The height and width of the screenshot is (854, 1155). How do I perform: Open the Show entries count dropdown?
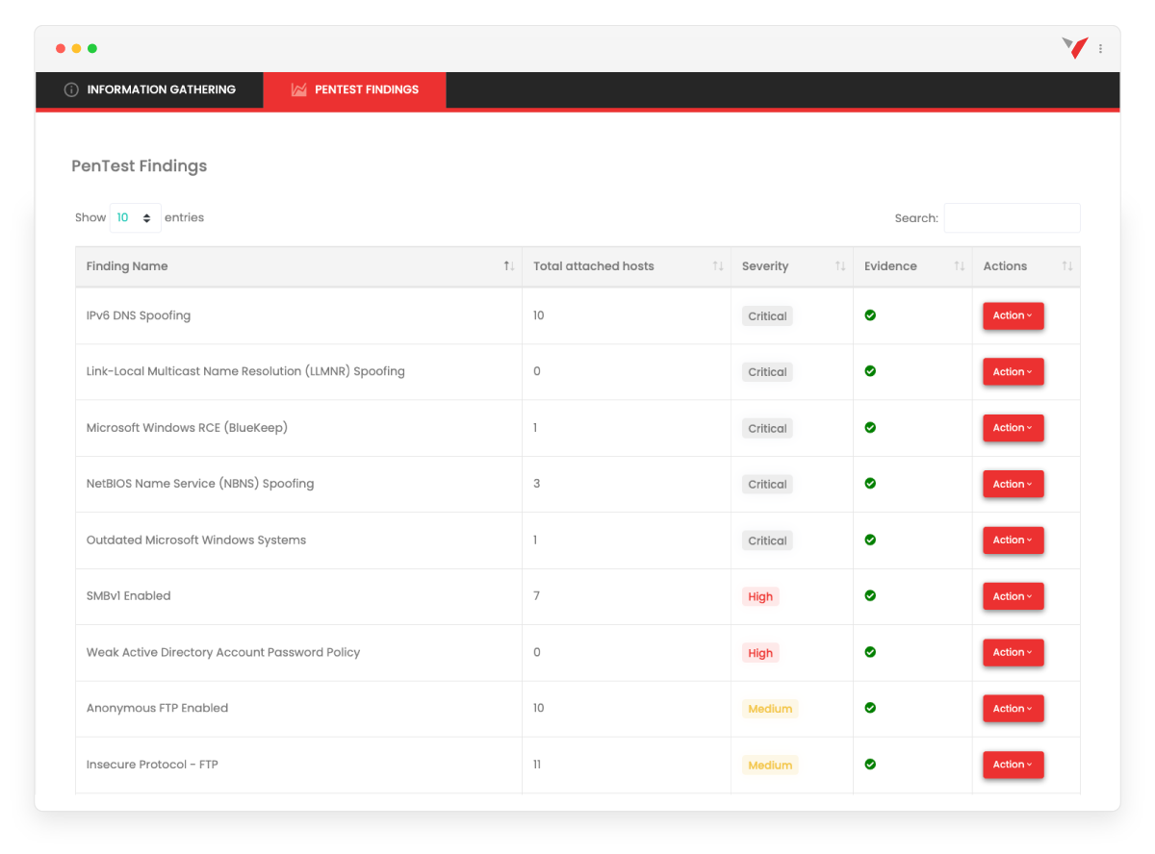(136, 218)
